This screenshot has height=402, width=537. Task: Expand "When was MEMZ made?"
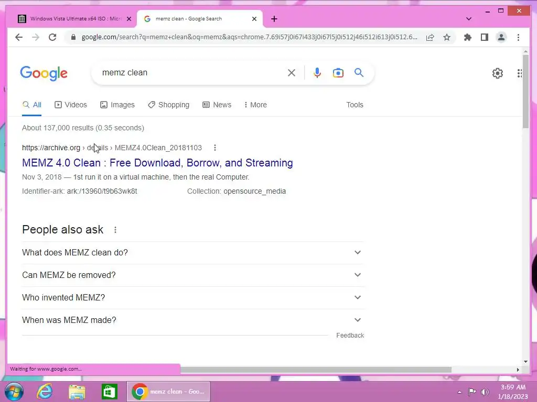point(192,320)
